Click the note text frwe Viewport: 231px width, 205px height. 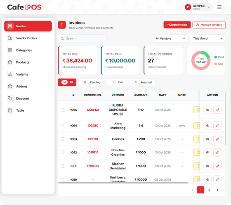182,126
